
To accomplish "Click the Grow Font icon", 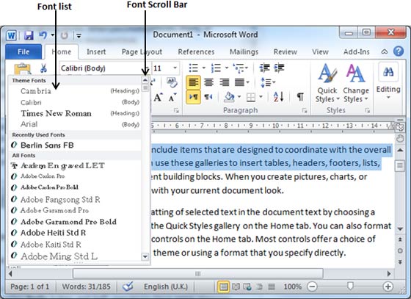I will [159, 98].
